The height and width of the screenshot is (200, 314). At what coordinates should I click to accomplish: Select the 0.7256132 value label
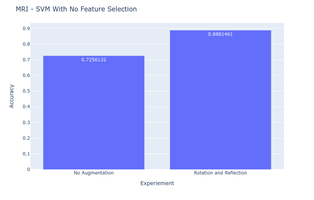tap(94, 60)
